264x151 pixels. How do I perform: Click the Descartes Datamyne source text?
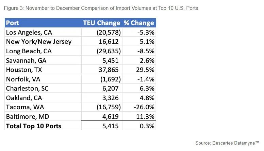[227, 143]
